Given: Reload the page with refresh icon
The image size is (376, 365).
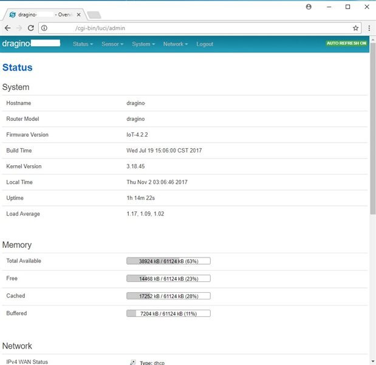Looking at the screenshot, I should (31, 28).
